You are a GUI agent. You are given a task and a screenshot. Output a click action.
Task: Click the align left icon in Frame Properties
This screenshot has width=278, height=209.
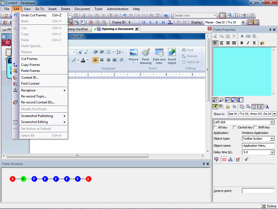pos(215,43)
